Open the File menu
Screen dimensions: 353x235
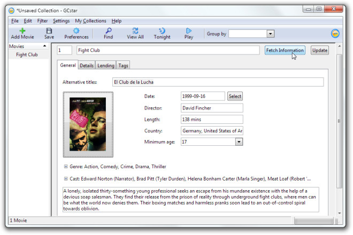(15, 21)
